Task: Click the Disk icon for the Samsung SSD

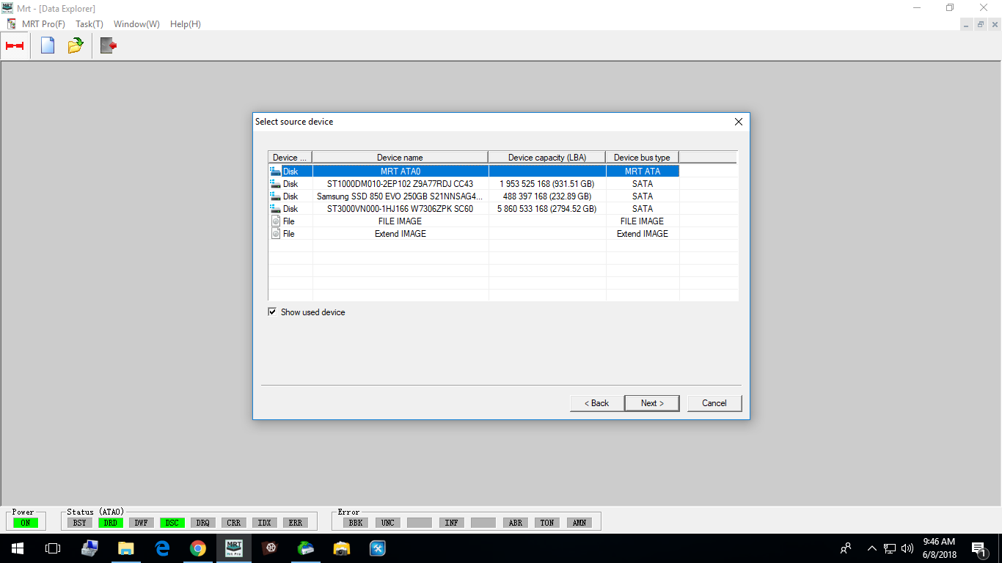Action: pyautogui.click(x=274, y=196)
